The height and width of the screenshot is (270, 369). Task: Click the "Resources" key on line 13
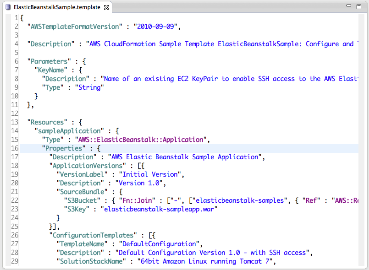(x=47, y=122)
